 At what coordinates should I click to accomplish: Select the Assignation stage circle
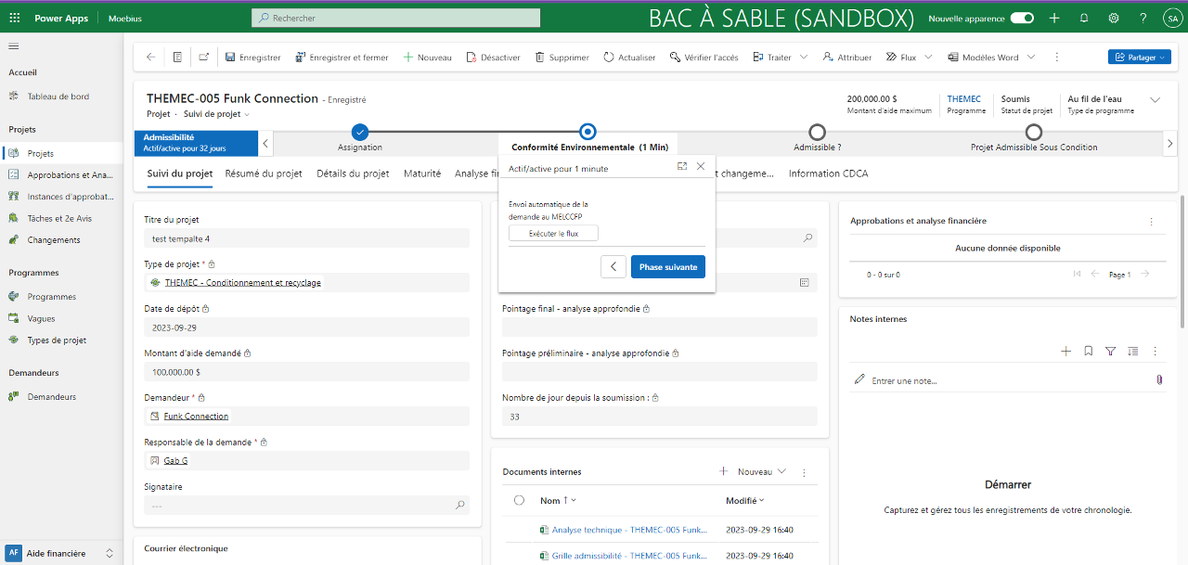(360, 133)
